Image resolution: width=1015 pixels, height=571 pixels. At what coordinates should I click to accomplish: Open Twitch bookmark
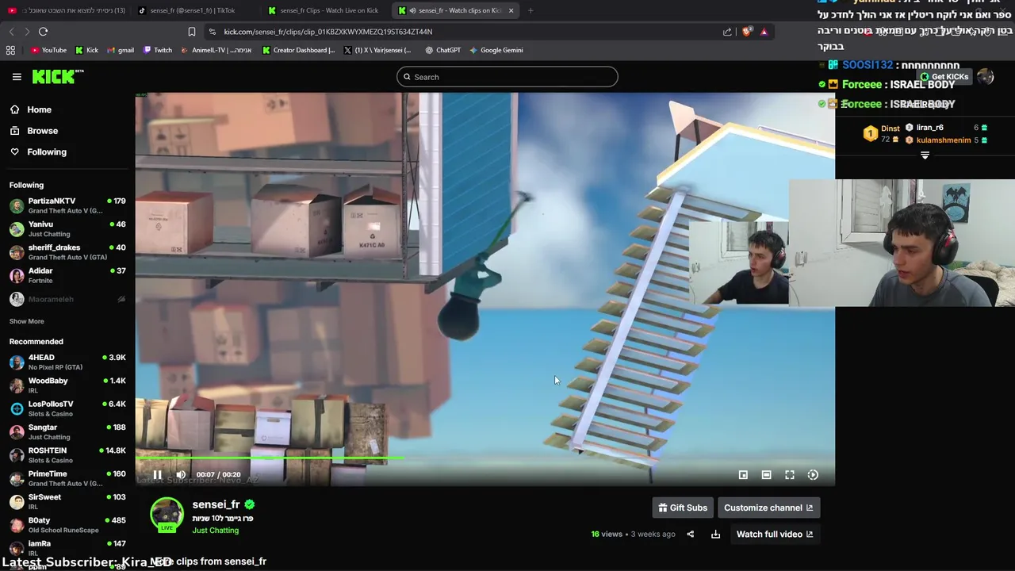158,50
